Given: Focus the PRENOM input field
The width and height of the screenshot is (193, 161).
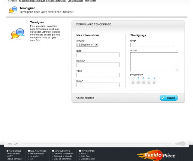Looking at the screenshot, I should click(x=98, y=65).
